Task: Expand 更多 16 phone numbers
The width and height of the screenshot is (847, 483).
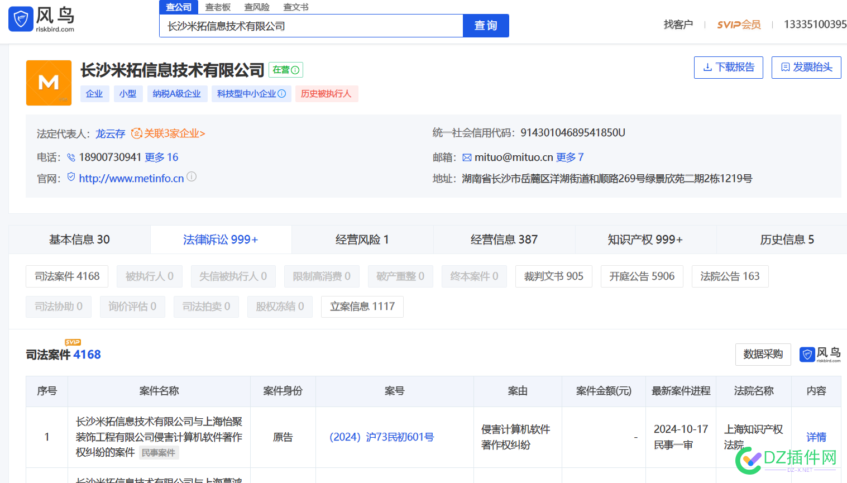Action: pos(161,157)
